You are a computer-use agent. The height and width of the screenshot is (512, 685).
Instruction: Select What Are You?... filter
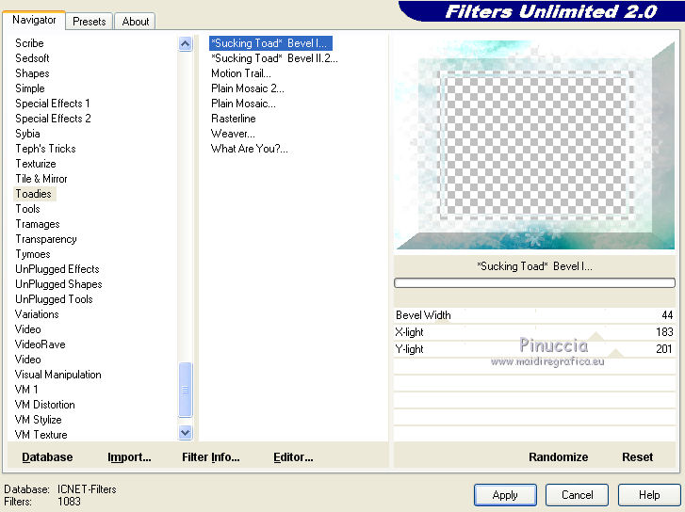click(249, 149)
